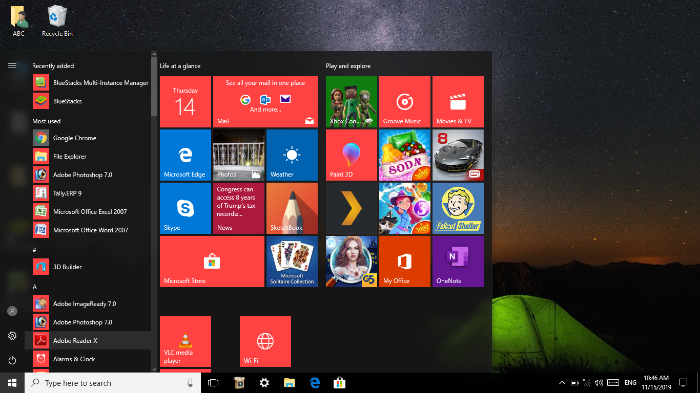Launch Adobe Photoshop 7.0 under Most used
Image resolution: width=700 pixels, height=393 pixels.
(x=88, y=175)
